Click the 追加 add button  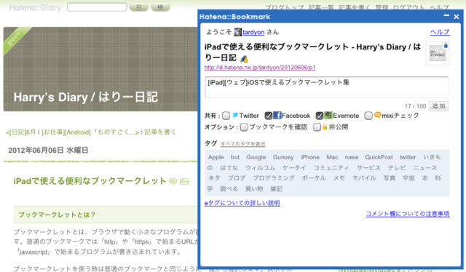point(438,106)
